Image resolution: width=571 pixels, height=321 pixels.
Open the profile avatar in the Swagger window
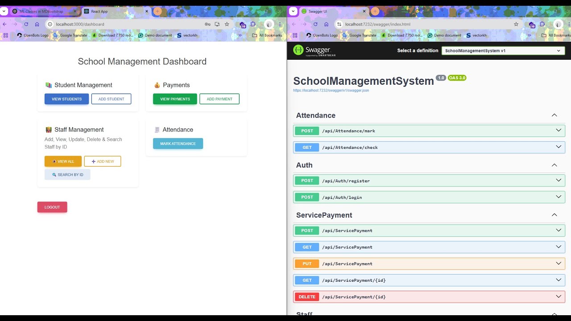pos(558,24)
